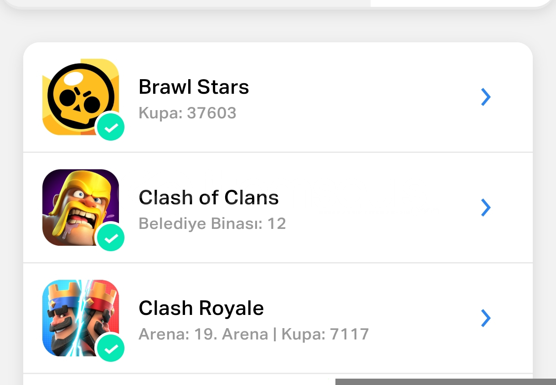
Task: Click the green verified badge on Clash Royale
Action: [110, 348]
